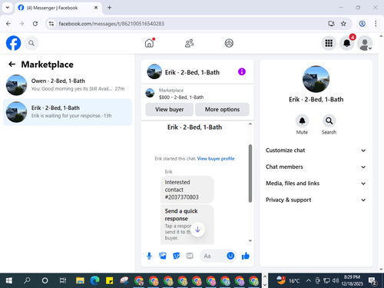Open Windows taskbar search
This screenshot has width=384, height=288.
point(27,280)
